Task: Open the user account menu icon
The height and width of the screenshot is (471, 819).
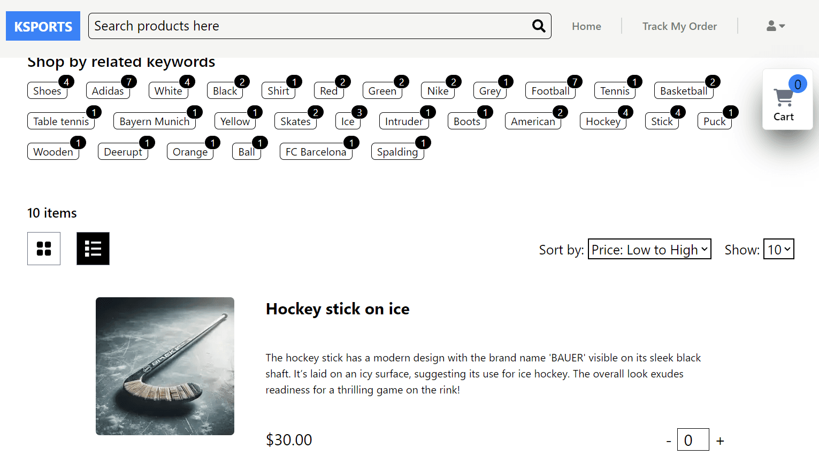Action: [x=775, y=26]
